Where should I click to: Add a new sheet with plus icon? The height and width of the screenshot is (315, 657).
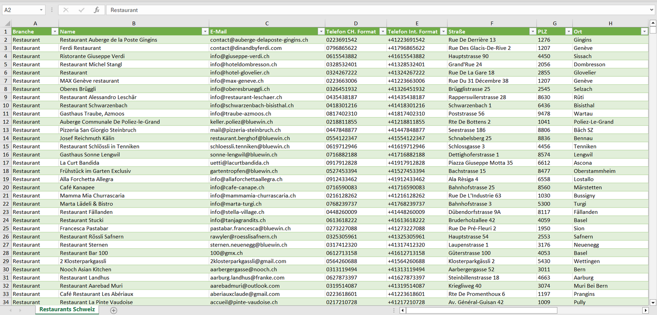point(114,310)
